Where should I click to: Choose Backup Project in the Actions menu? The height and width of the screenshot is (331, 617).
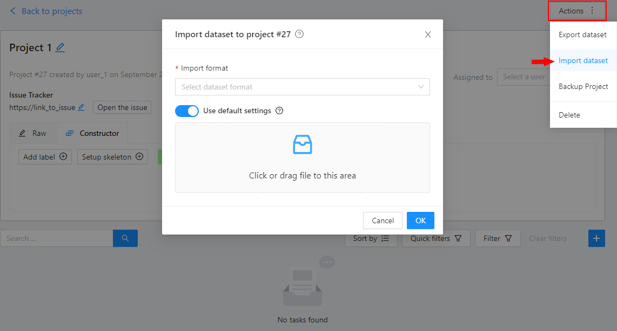[x=583, y=87]
